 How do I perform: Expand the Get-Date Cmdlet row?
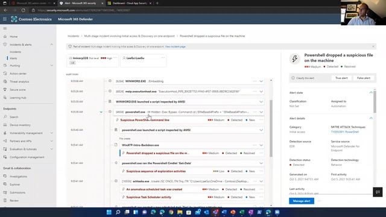point(261,163)
